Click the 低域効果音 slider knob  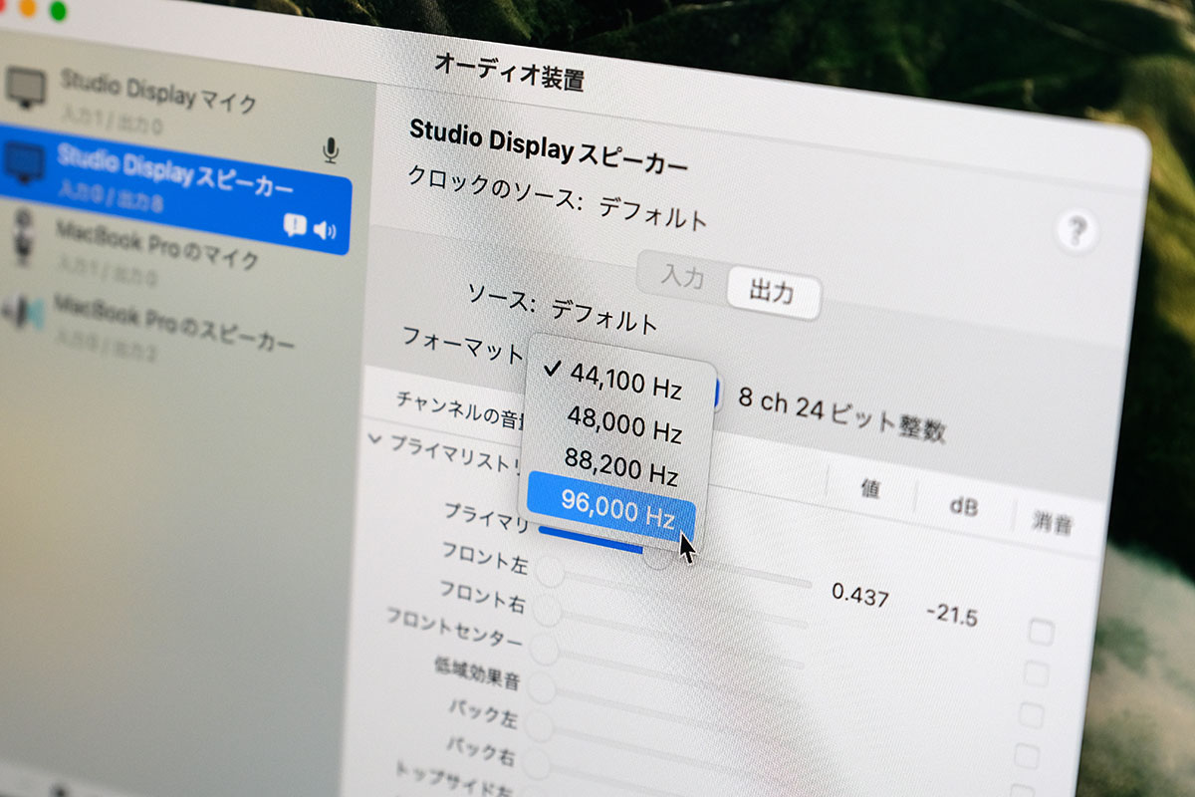click(x=542, y=687)
